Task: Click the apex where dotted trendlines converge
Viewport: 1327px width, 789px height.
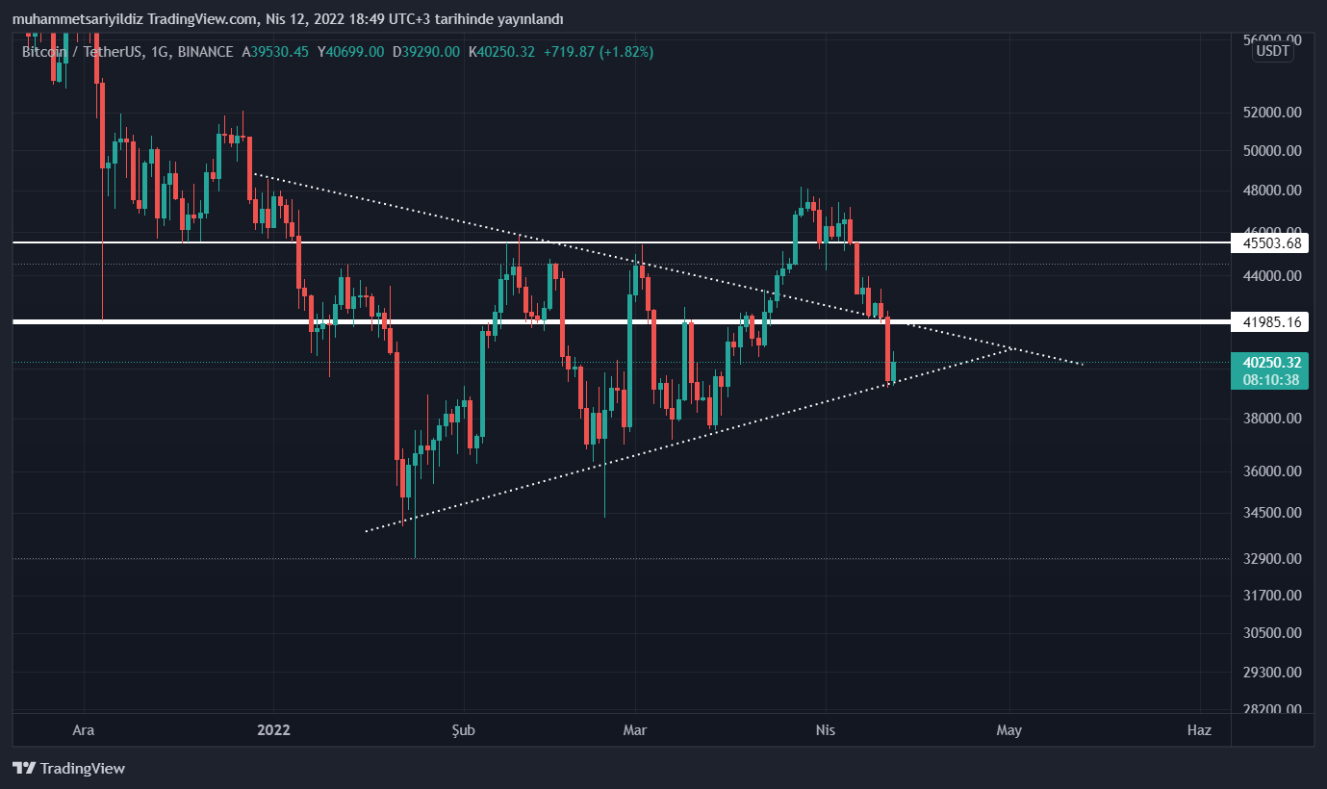Action: [1008, 349]
